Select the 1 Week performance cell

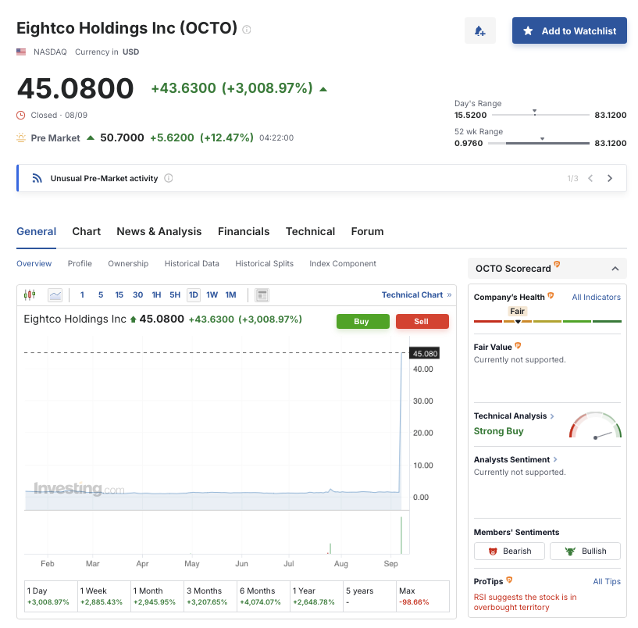point(104,596)
